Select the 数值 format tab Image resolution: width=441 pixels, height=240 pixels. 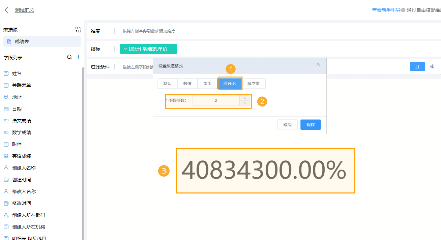[x=187, y=84]
